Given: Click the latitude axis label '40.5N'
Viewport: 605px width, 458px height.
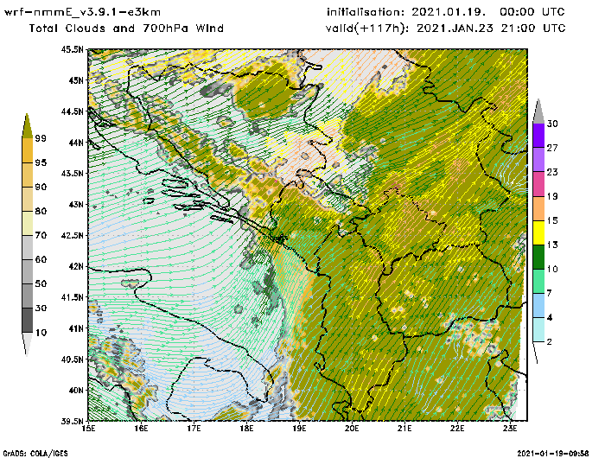Looking at the screenshot, I should point(72,359).
